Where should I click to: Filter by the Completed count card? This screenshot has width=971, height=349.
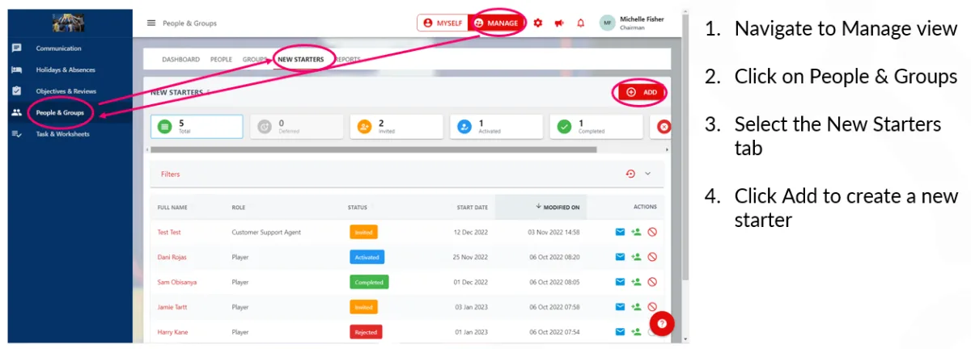point(596,126)
